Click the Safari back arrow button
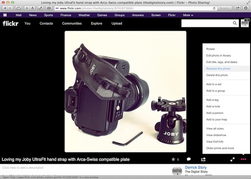The image size is (251, 179). coord(5,8)
